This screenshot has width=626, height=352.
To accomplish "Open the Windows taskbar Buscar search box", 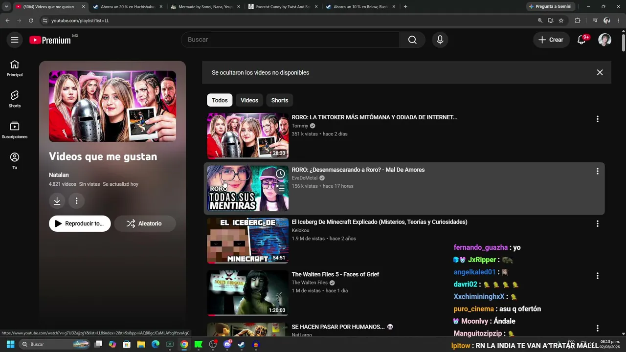I will click(55, 344).
